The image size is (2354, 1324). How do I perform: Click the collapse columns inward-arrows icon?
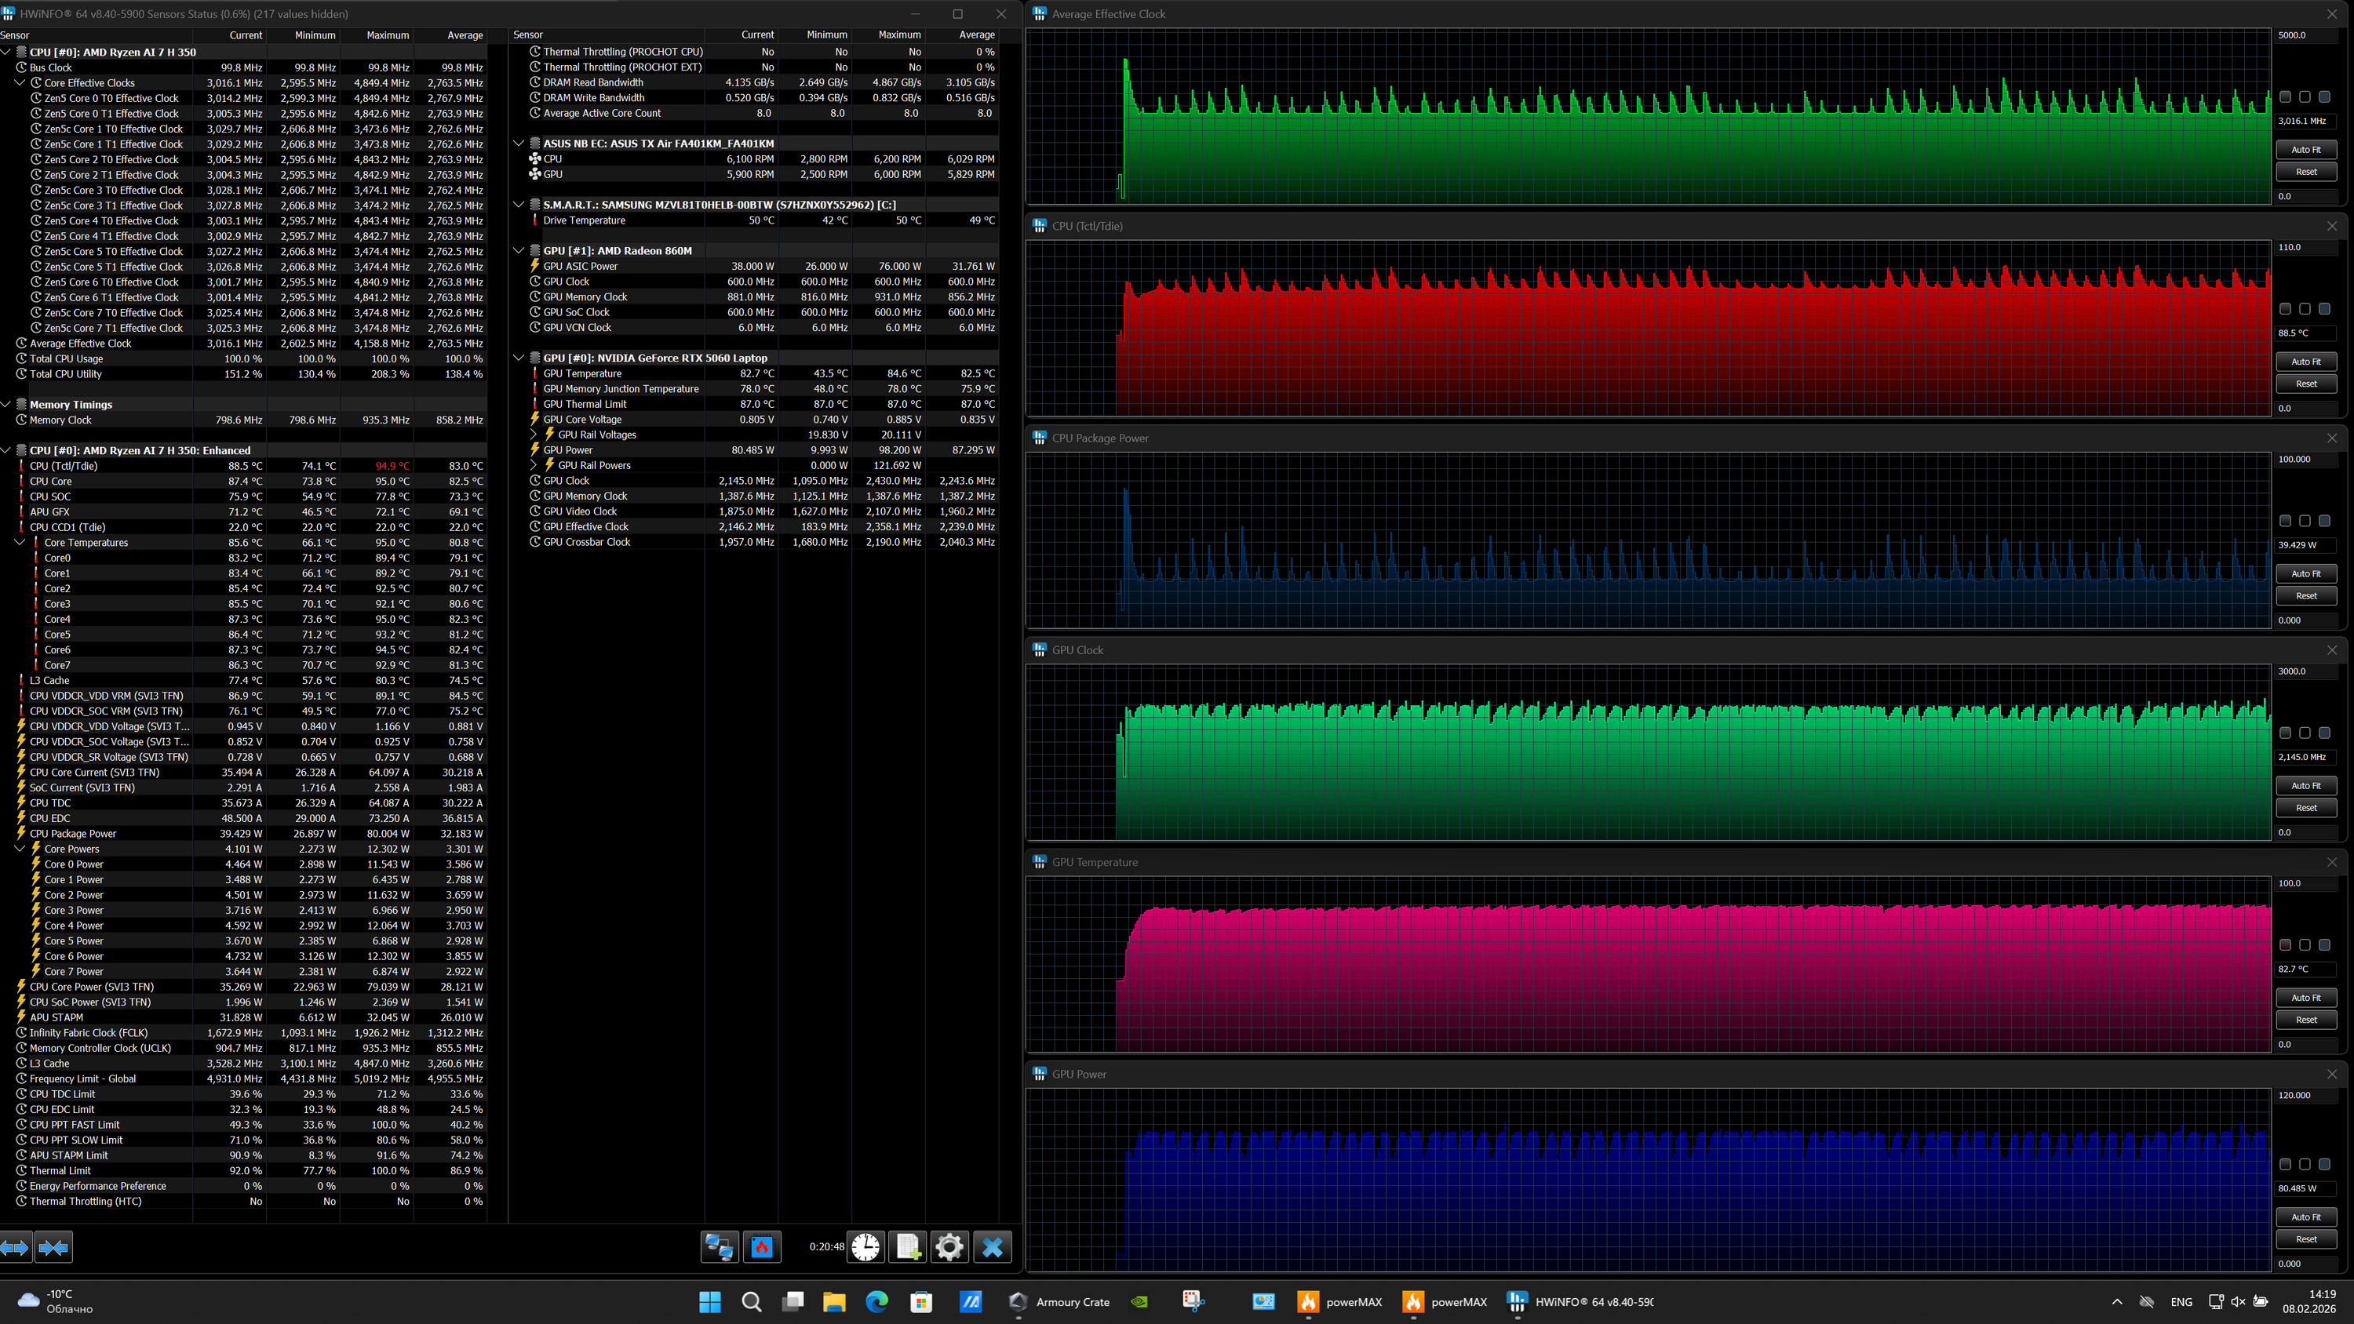[54, 1246]
